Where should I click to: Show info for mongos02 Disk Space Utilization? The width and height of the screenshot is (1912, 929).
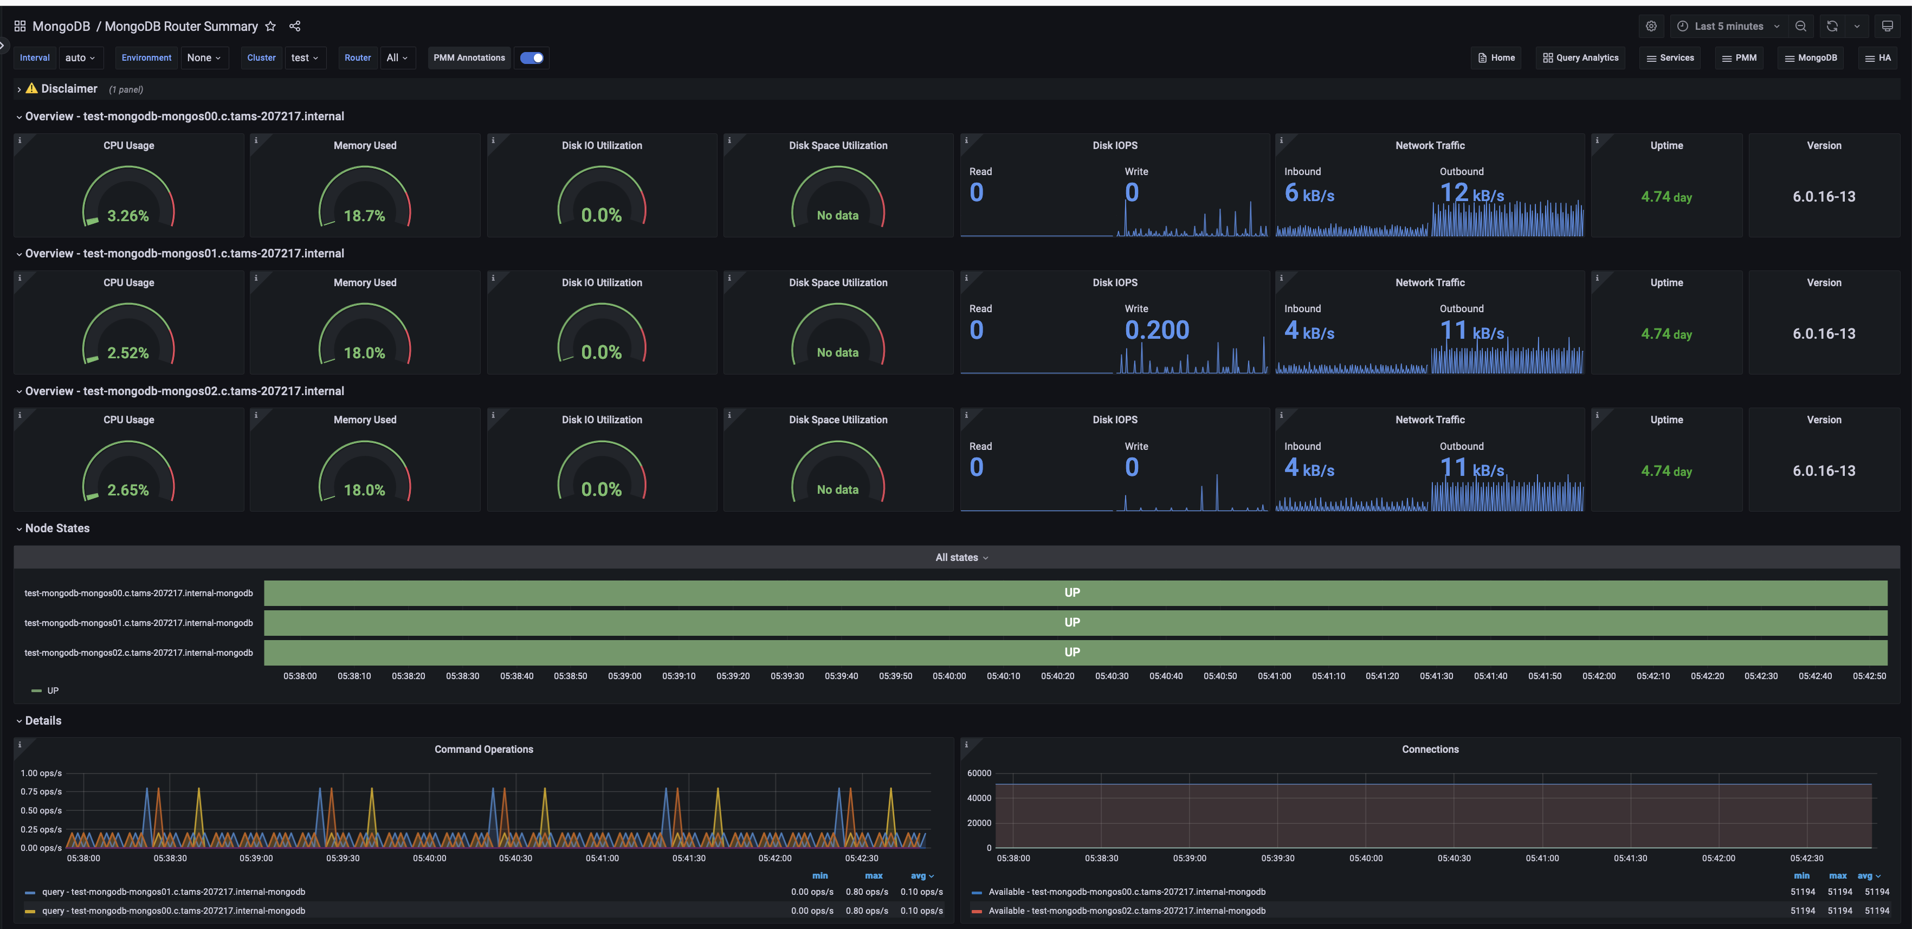[729, 415]
